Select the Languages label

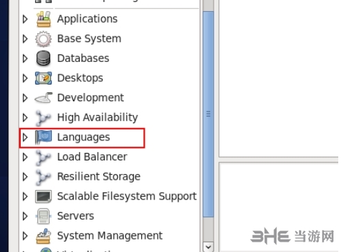(x=83, y=138)
